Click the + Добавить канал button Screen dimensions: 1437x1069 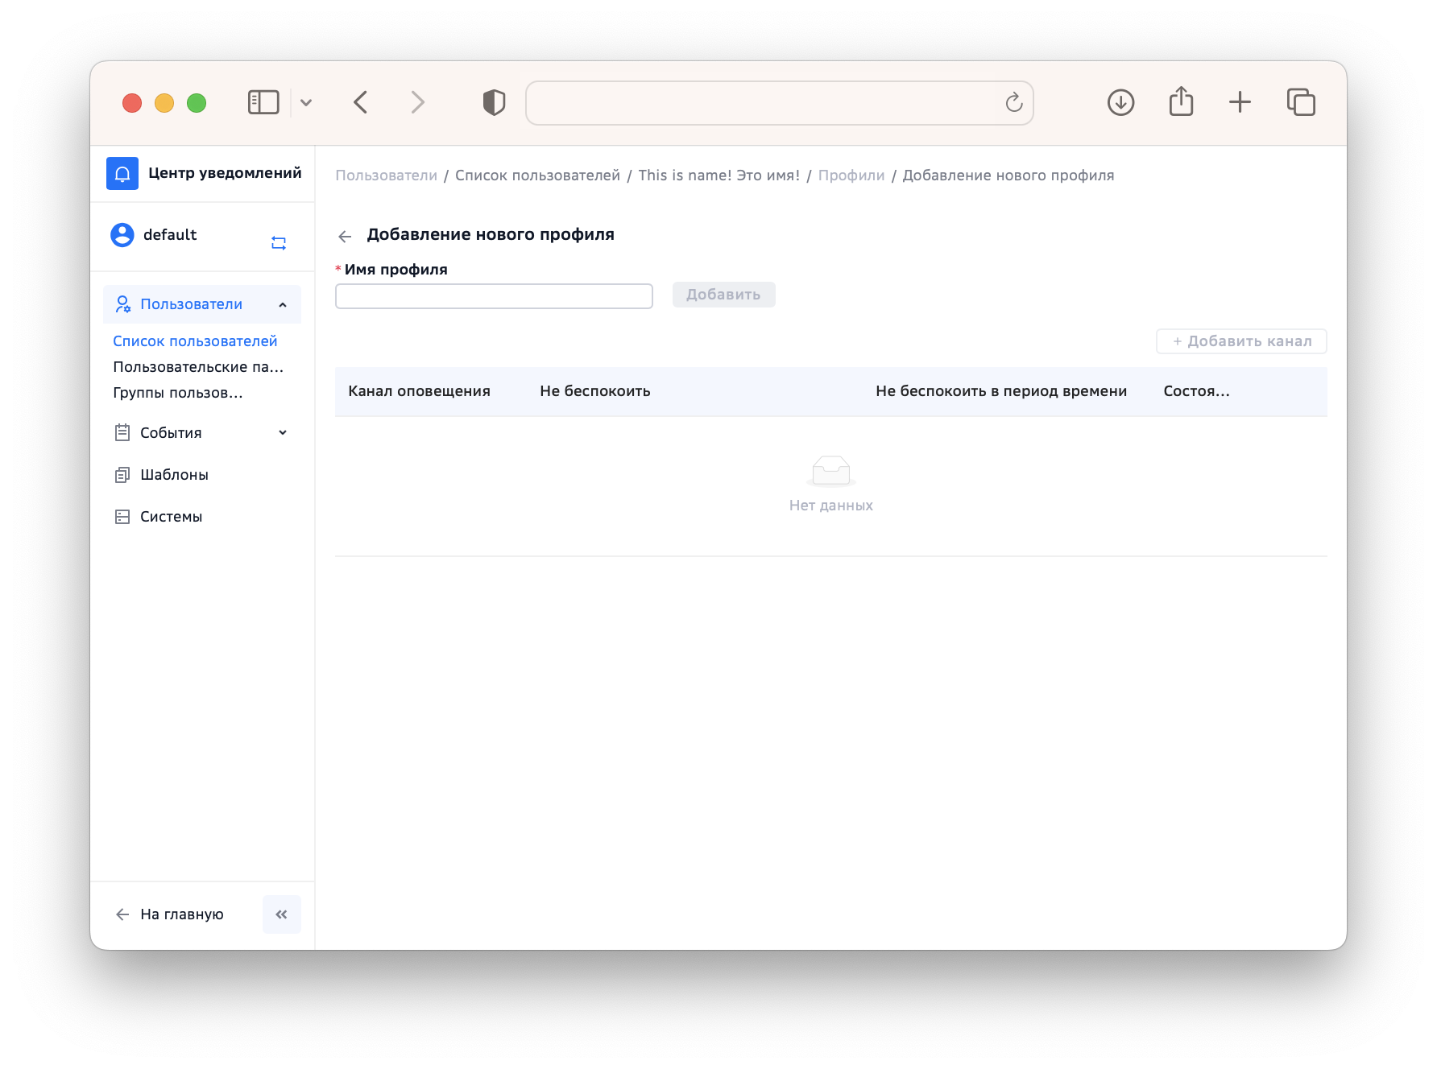click(x=1241, y=341)
